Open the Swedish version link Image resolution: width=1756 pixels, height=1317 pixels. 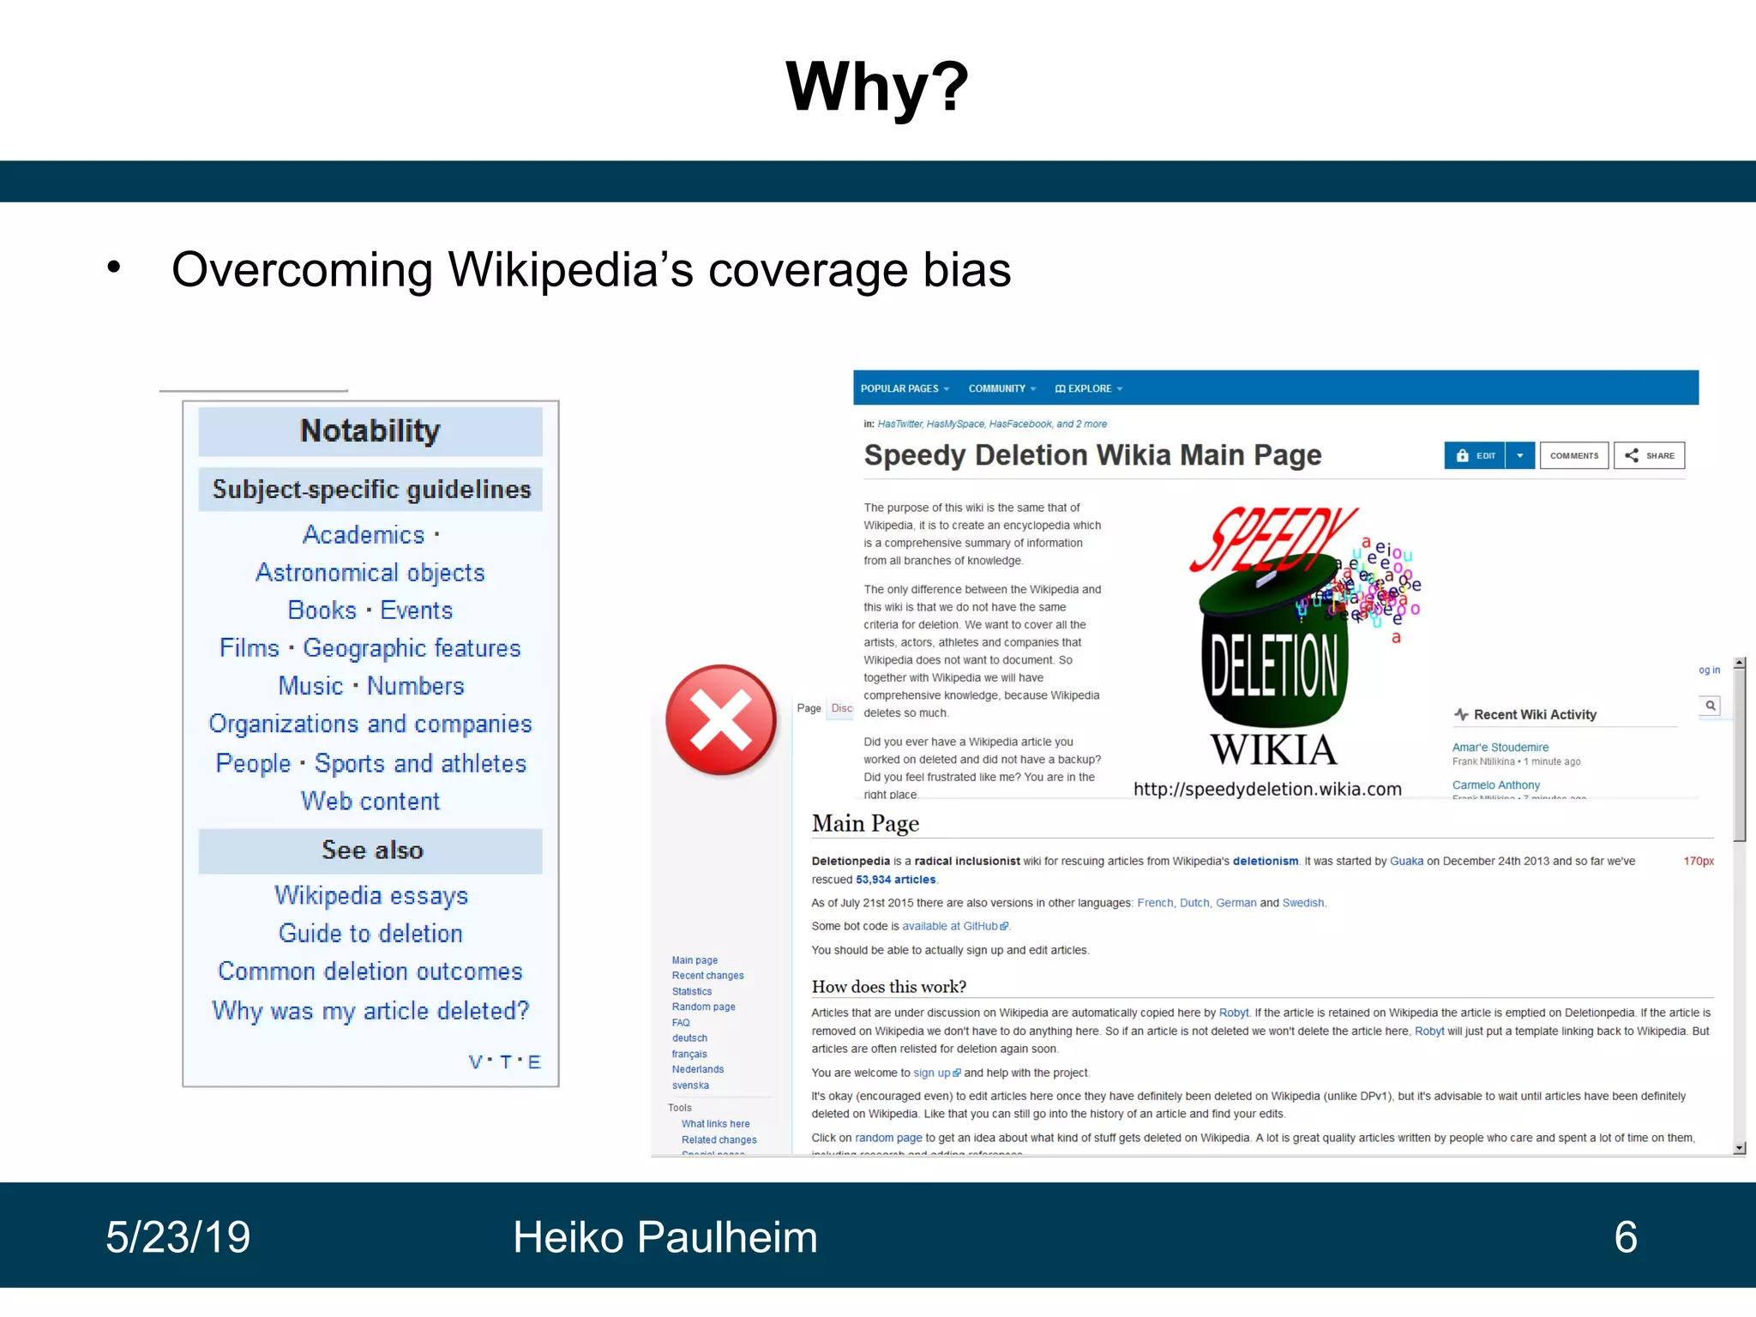point(1303,903)
